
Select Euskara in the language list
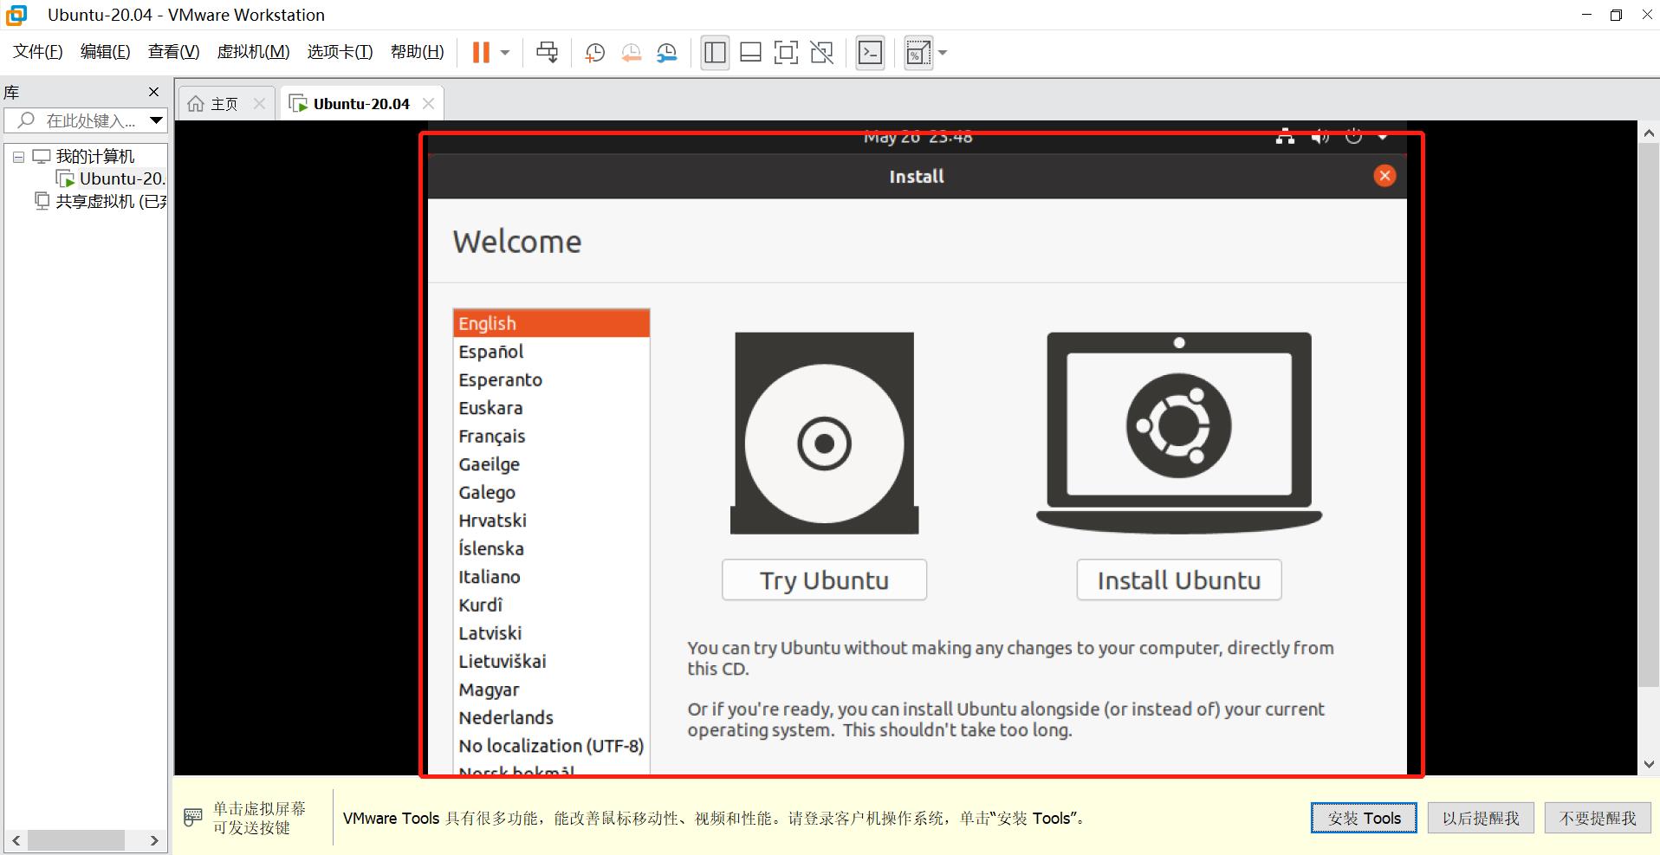click(x=551, y=408)
